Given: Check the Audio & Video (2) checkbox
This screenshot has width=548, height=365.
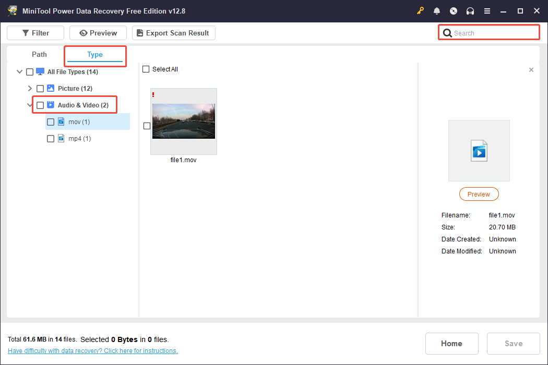Looking at the screenshot, I should pyautogui.click(x=40, y=105).
